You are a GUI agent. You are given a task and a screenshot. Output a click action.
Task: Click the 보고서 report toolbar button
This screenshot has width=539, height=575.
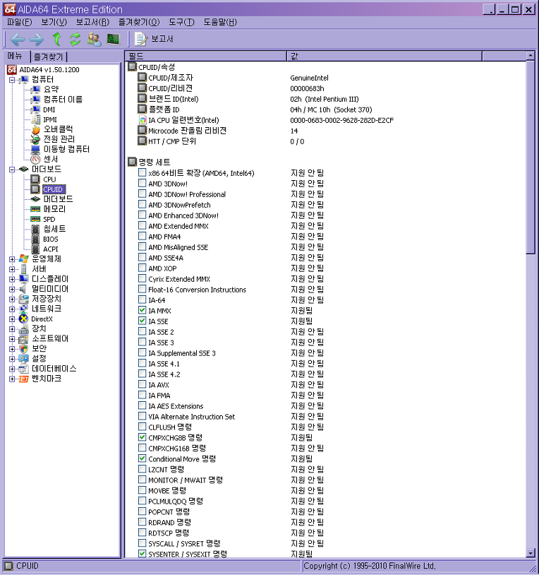pyautogui.click(x=154, y=39)
